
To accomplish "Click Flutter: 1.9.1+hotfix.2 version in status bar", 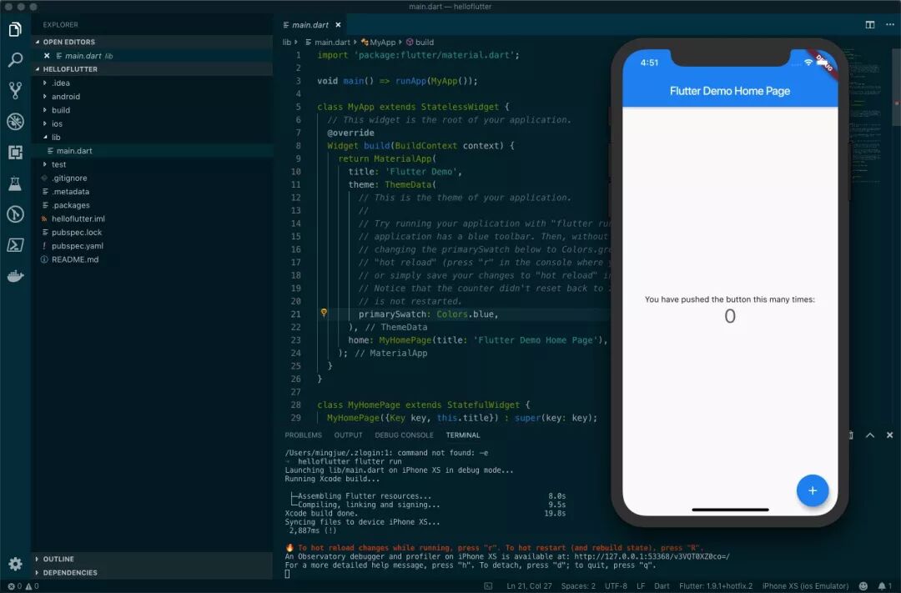I will pyautogui.click(x=716, y=586).
